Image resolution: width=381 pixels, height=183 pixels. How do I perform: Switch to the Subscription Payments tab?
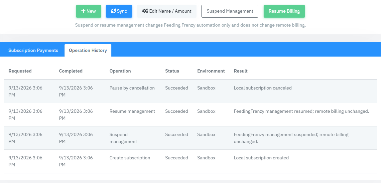coord(33,50)
